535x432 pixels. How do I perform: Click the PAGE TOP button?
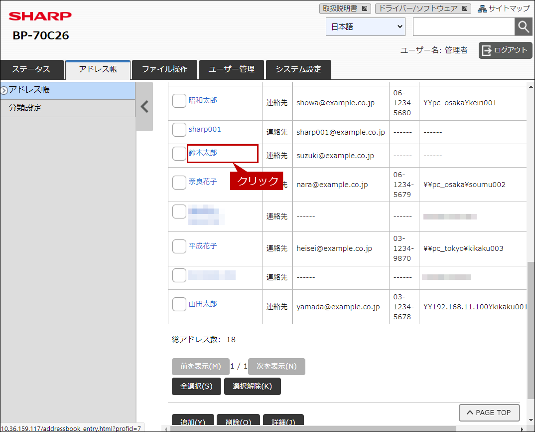coord(489,413)
